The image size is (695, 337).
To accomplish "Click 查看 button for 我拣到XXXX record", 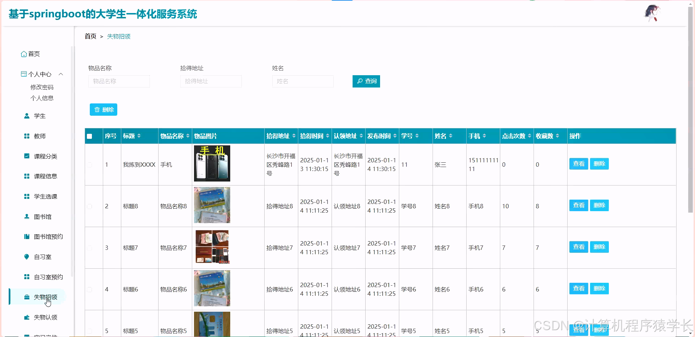I will point(578,164).
